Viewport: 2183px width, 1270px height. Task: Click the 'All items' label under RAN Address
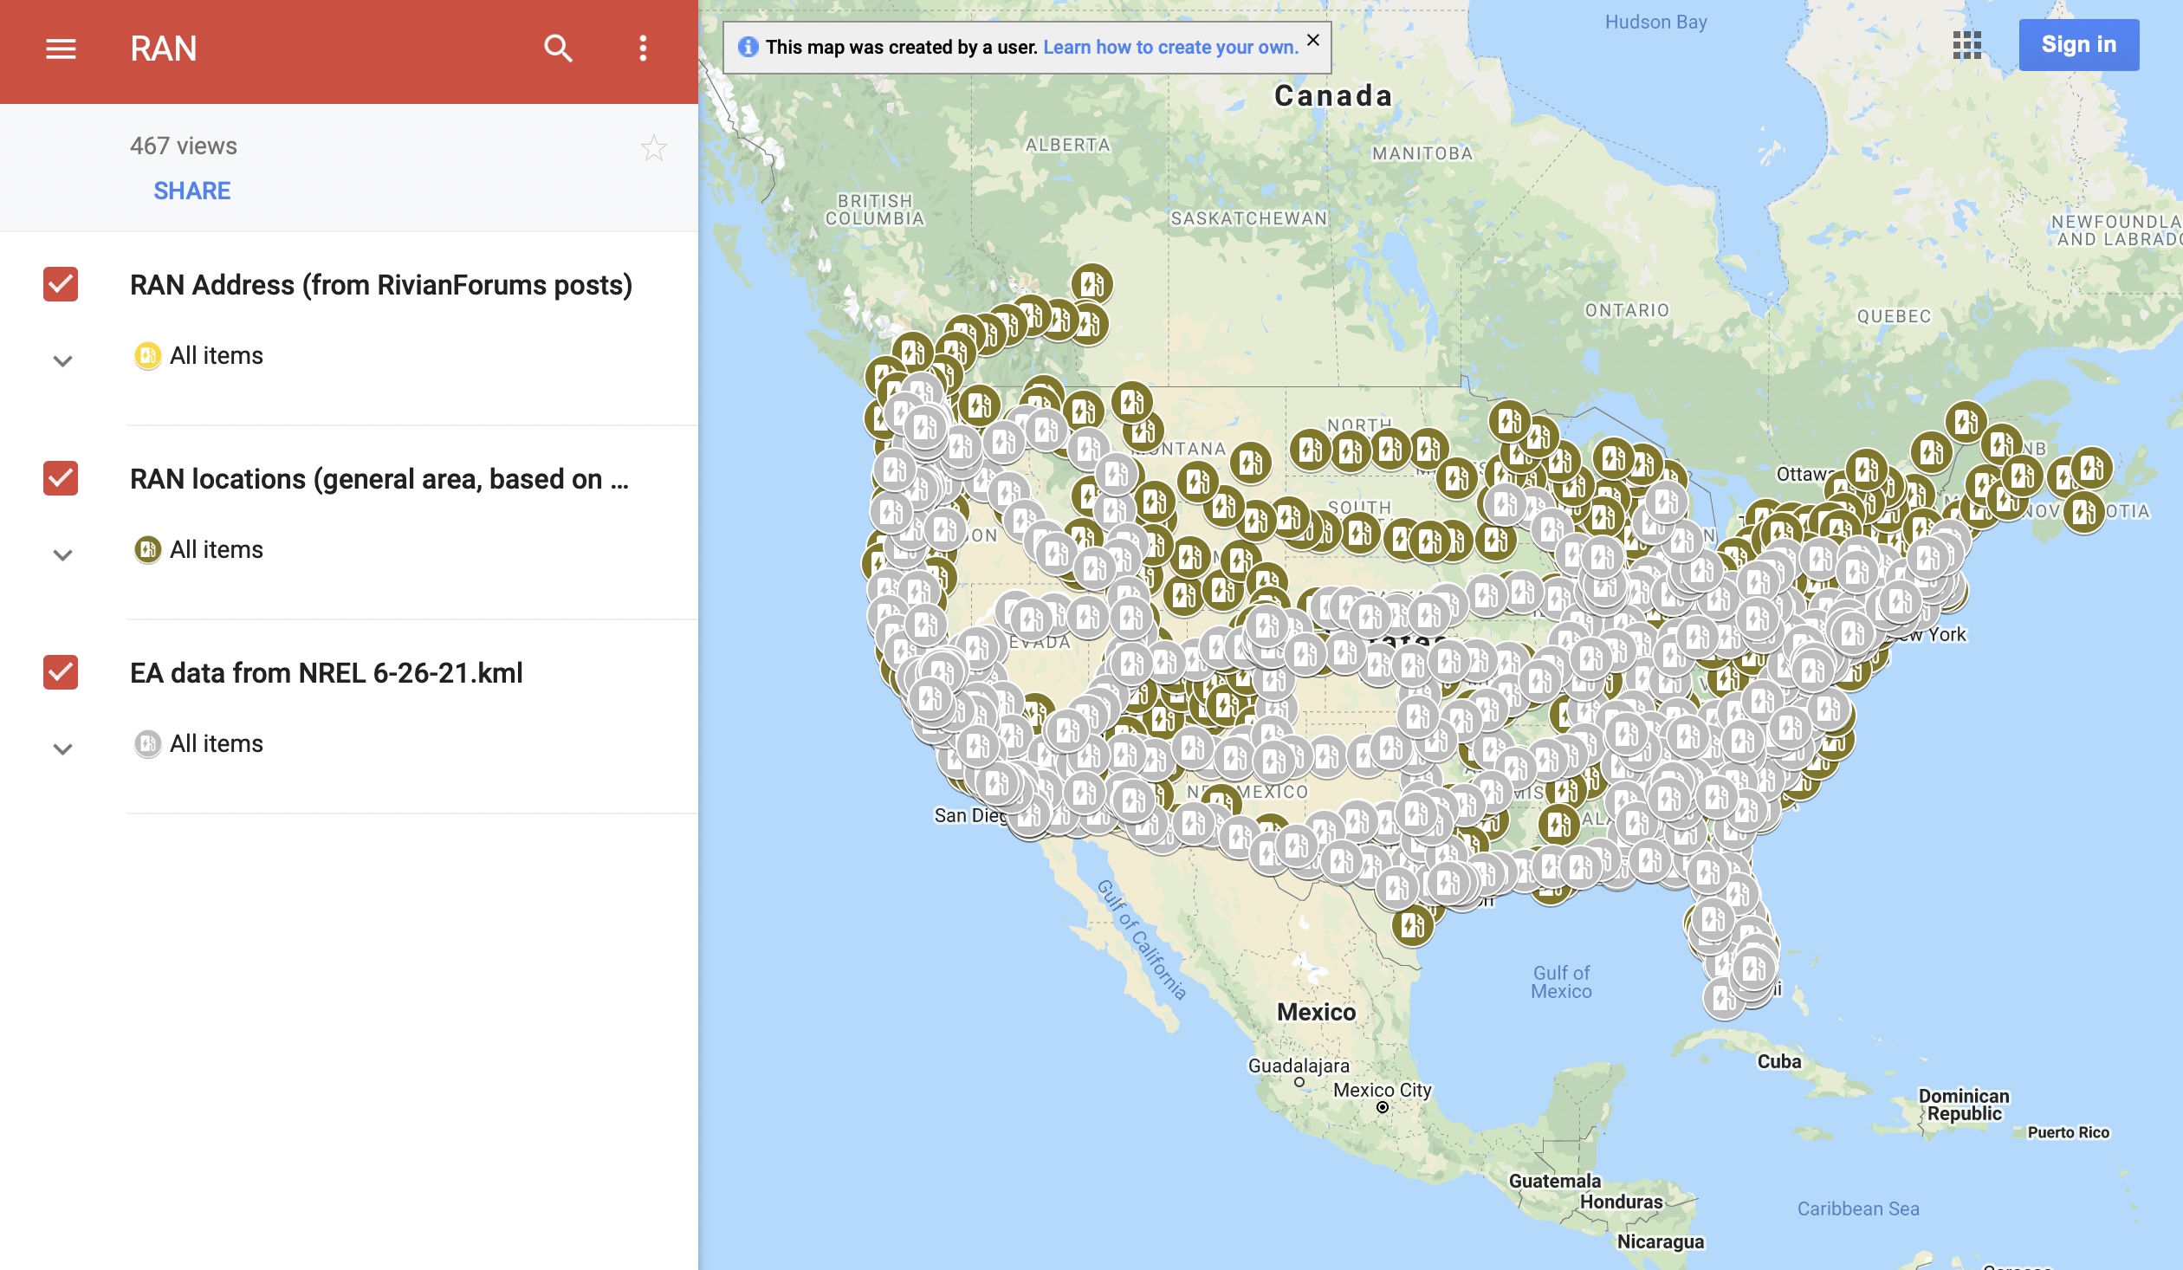pos(217,356)
